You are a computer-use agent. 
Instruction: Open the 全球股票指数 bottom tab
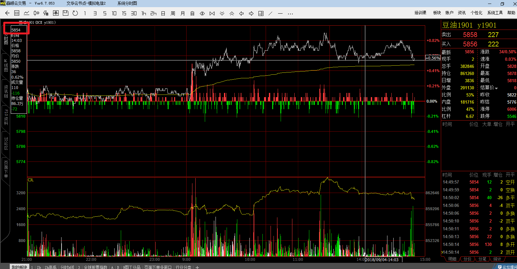click(95, 267)
